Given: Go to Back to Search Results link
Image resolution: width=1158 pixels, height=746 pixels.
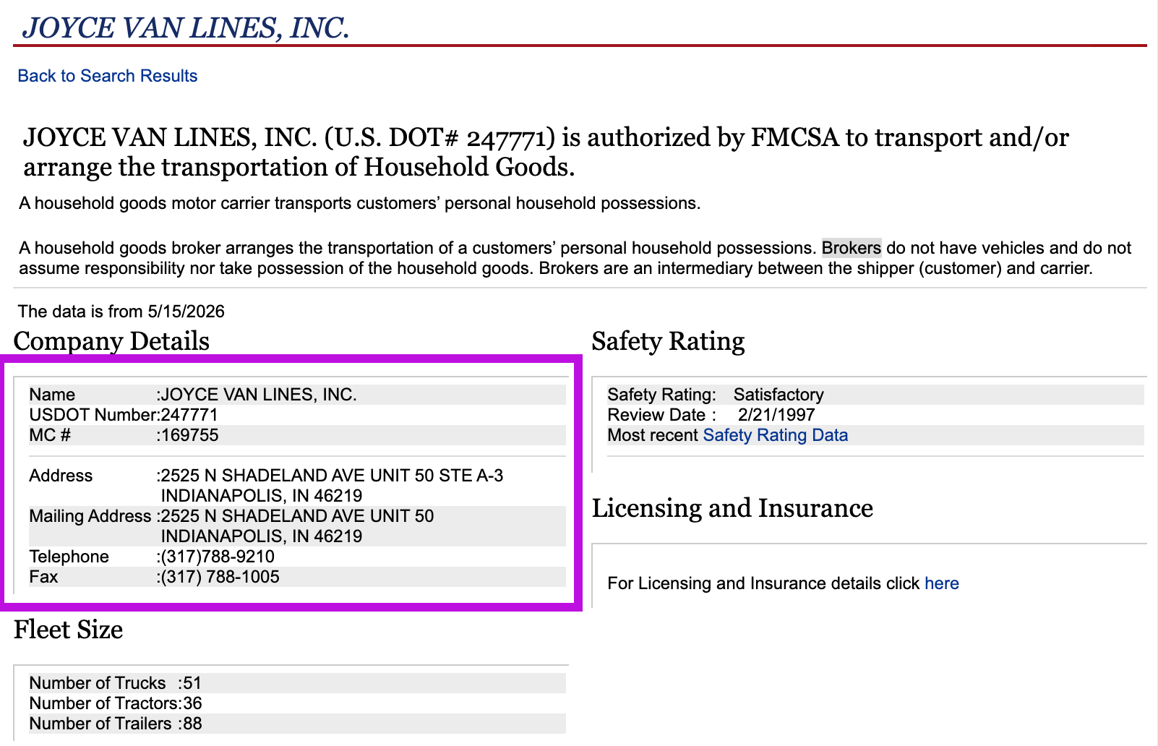Looking at the screenshot, I should (x=107, y=76).
